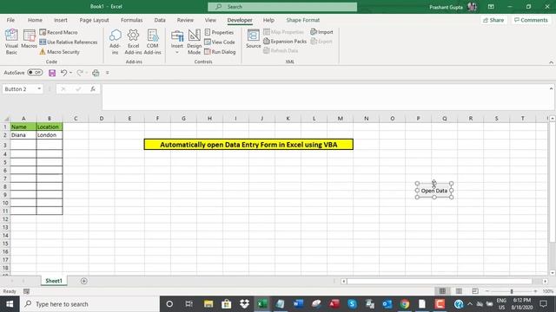Image resolution: width=556 pixels, height=312 pixels.
Task: Select cell A1 Name header
Action: pyautogui.click(x=23, y=127)
